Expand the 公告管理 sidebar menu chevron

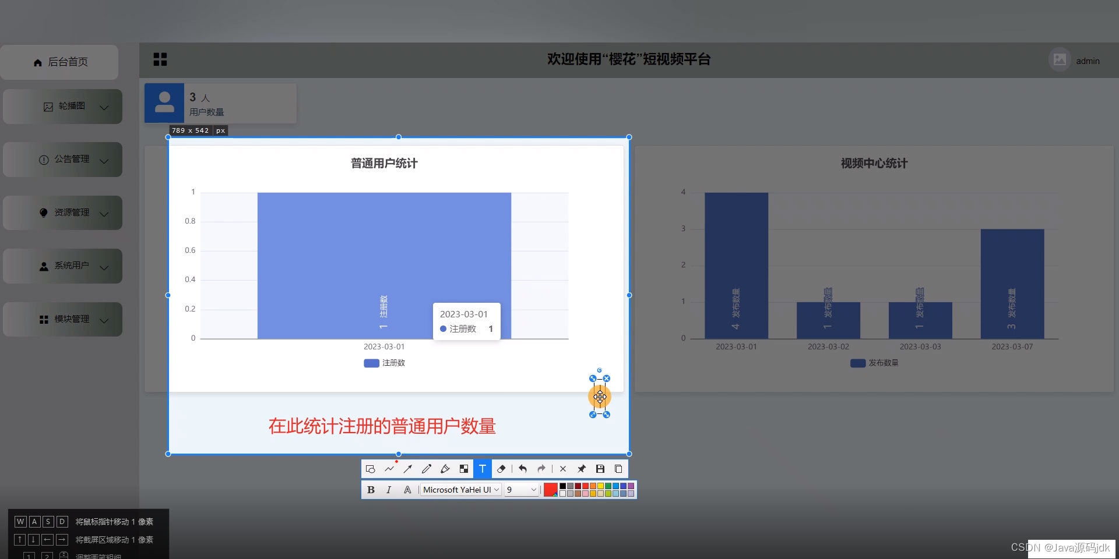point(104,161)
